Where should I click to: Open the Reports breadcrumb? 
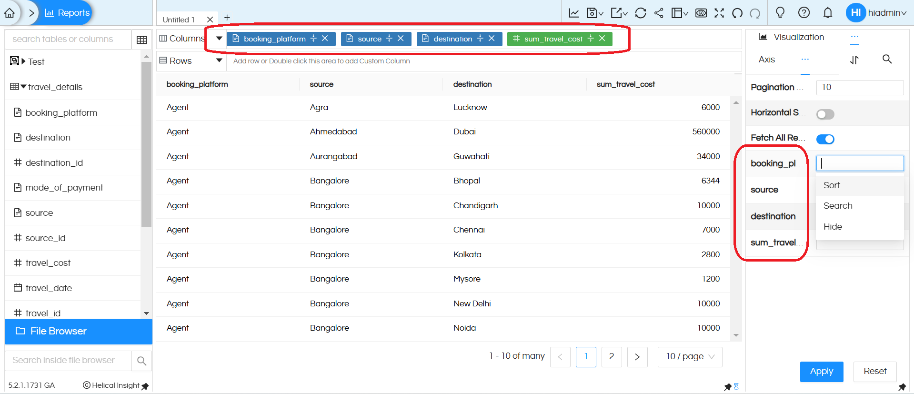[67, 13]
